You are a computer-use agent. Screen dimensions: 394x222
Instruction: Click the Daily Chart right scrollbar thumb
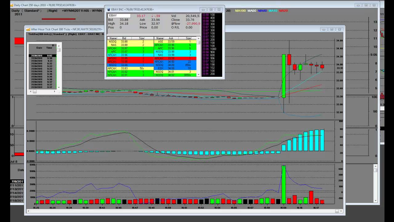point(376,170)
